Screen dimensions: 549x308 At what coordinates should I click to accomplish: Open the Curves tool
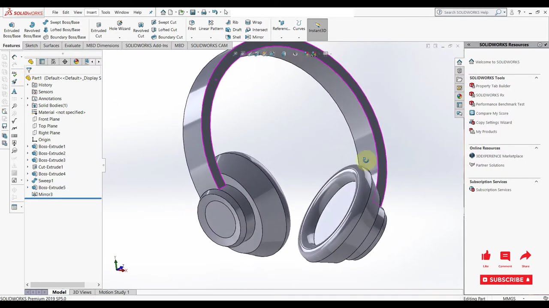tap(299, 26)
